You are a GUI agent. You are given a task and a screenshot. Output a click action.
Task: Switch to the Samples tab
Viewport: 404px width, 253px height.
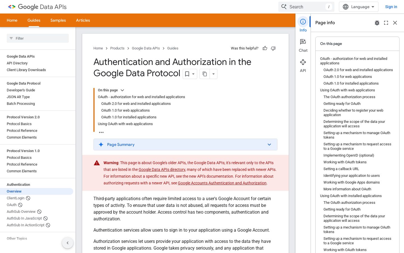pyautogui.click(x=58, y=20)
